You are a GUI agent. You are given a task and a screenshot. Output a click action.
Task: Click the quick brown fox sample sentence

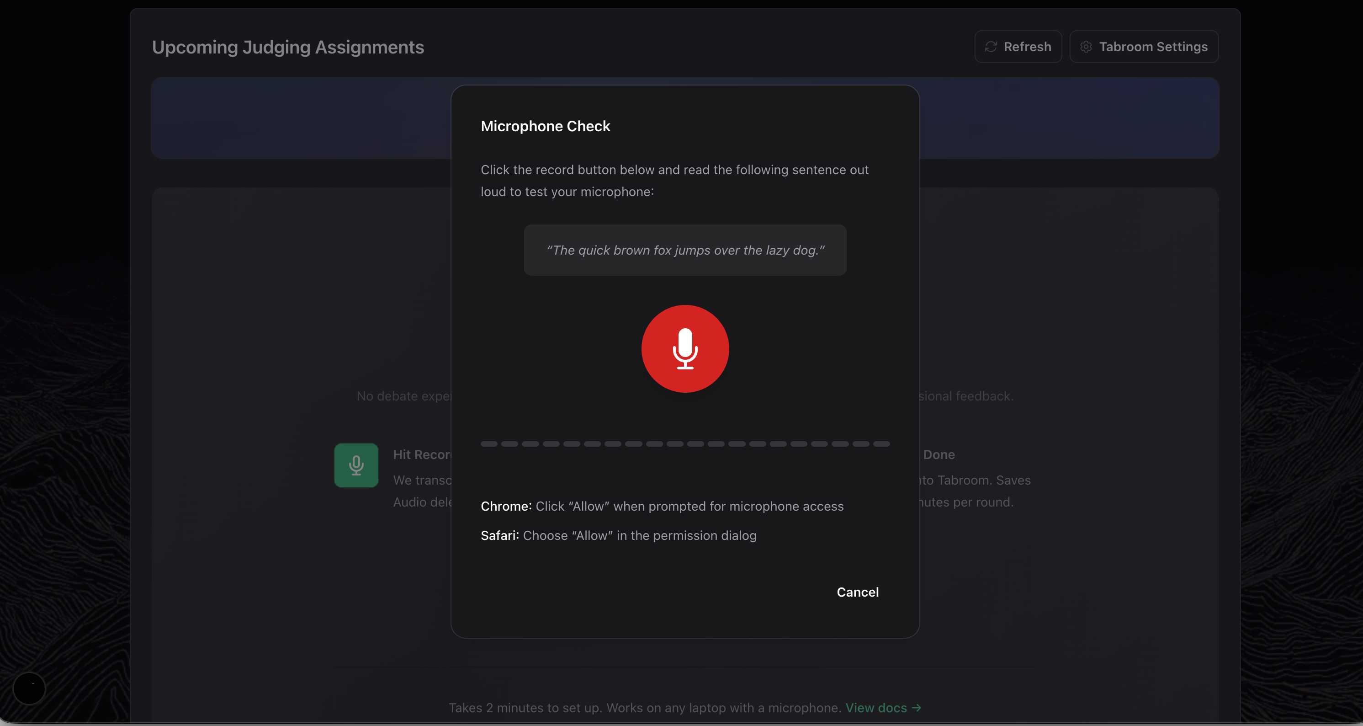(684, 250)
